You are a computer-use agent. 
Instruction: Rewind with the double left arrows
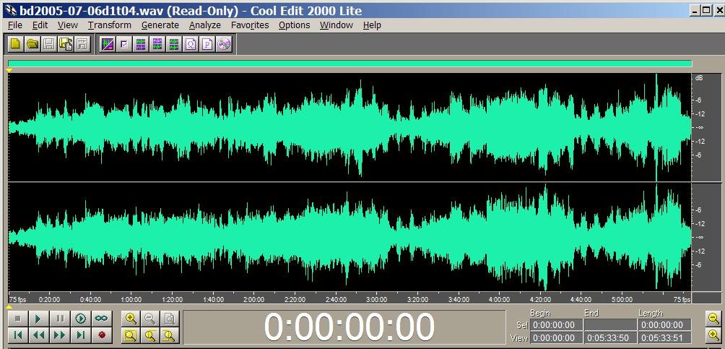click(x=39, y=335)
